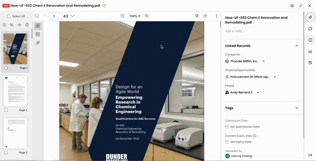The height and width of the screenshot is (161, 316).
Task: Zoom in with the plus magnifier
Action: [147, 16]
